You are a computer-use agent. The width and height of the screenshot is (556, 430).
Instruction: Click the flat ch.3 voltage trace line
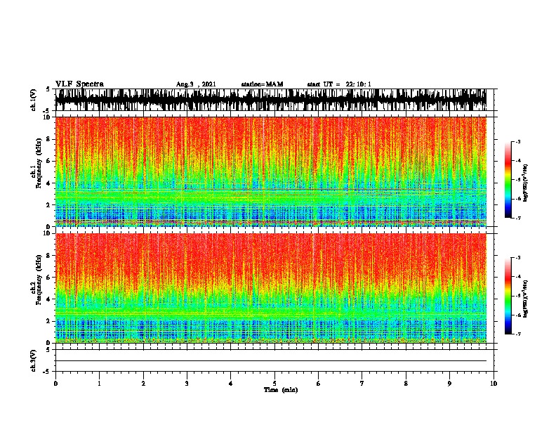(x=271, y=361)
